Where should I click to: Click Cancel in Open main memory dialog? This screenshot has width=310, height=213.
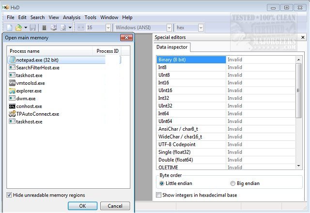coord(115,206)
